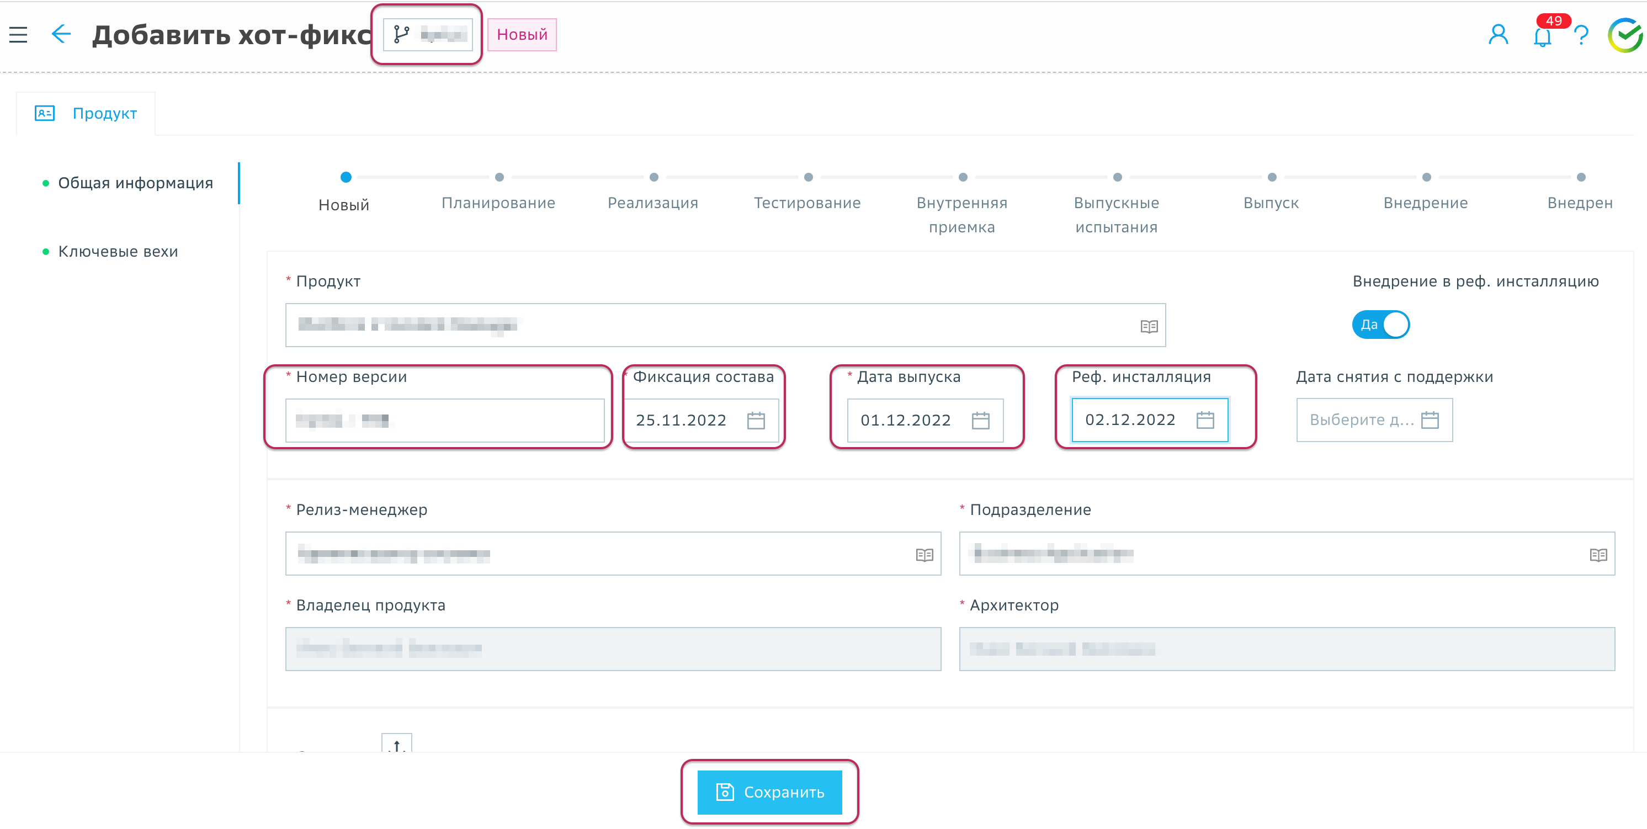Image resolution: width=1647 pixels, height=829 pixels.
Task: Open Релиз-менеджер lookup book icon
Action: click(924, 555)
